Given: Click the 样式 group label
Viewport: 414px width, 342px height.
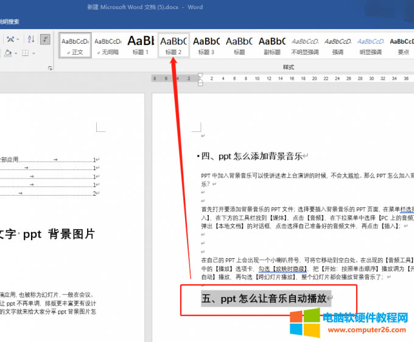Looking at the screenshot, I should click(x=289, y=67).
